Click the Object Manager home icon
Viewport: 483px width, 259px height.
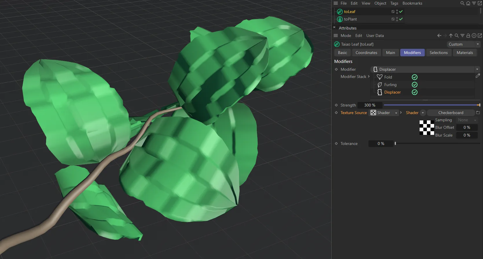[x=468, y=3]
